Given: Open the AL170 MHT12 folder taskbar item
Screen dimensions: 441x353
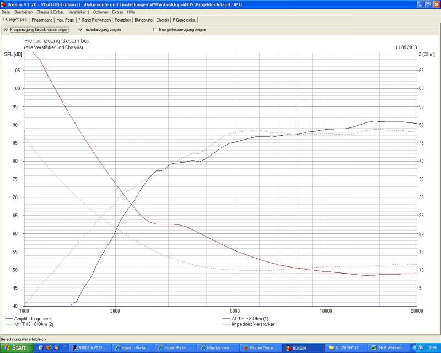Looking at the screenshot, I should [x=346, y=348].
